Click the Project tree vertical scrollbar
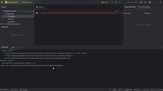The height and width of the screenshot is (91, 163). pos(34,13)
